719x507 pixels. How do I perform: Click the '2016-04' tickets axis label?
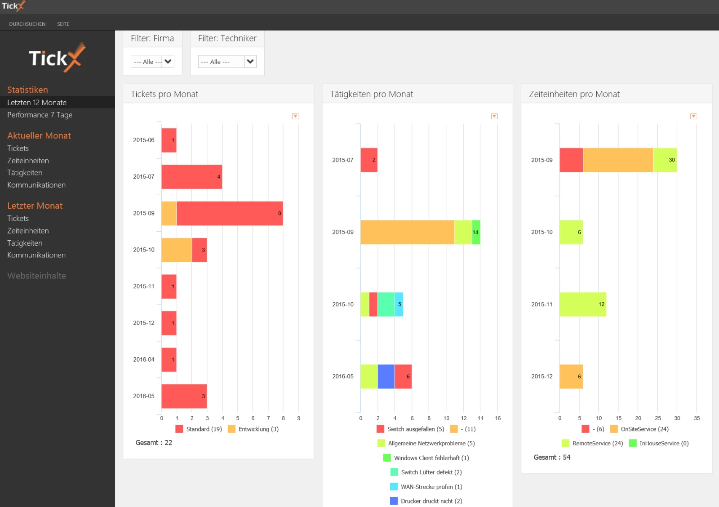pyautogui.click(x=144, y=359)
